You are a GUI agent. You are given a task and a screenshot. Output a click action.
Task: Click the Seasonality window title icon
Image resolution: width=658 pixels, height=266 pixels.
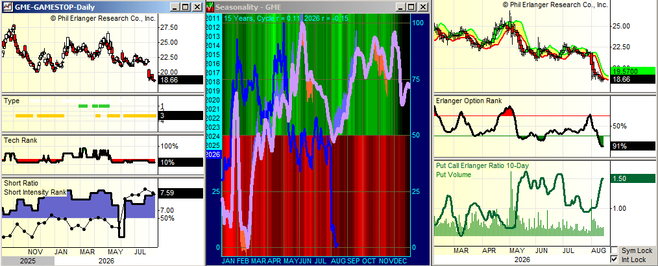pyautogui.click(x=210, y=6)
